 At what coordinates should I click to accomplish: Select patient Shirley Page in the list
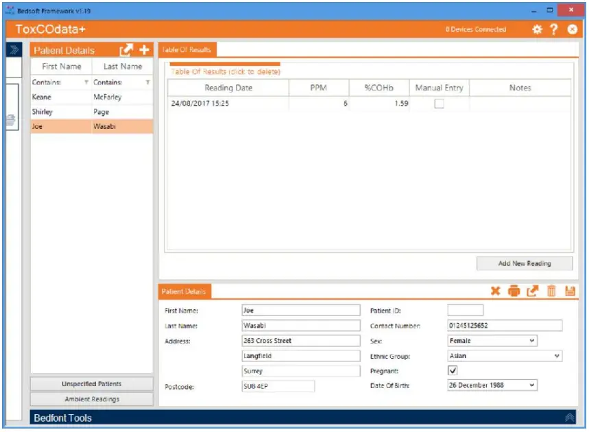coord(69,111)
